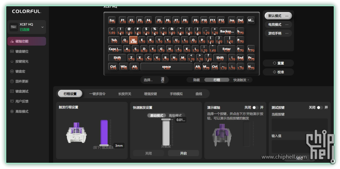The width and height of the screenshot is (340, 169).
Task: Open the 行程设置 travel settings tab
Action: pos(70,94)
